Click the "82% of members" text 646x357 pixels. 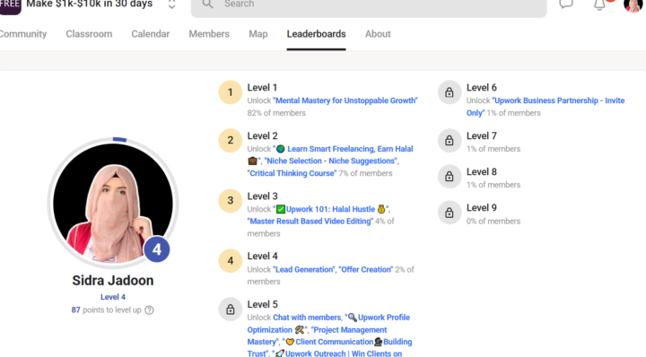[x=276, y=113]
